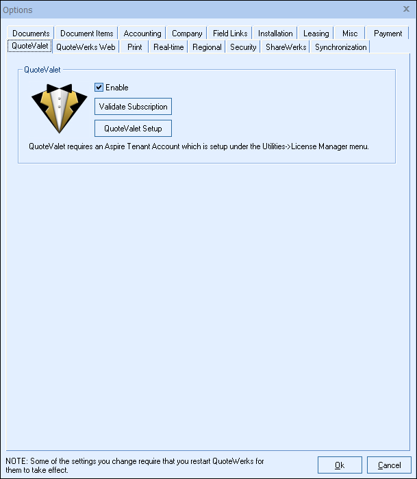Toggle the Enable checkbox
The width and height of the screenshot is (417, 479).
pos(99,88)
